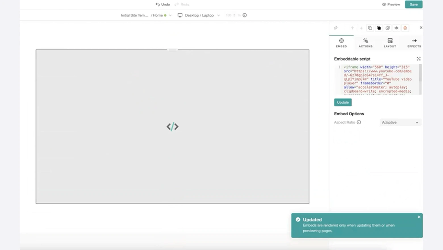This screenshot has height=250, width=443.
Task: Click the greyed-out Redo button
Action: [x=182, y=4]
